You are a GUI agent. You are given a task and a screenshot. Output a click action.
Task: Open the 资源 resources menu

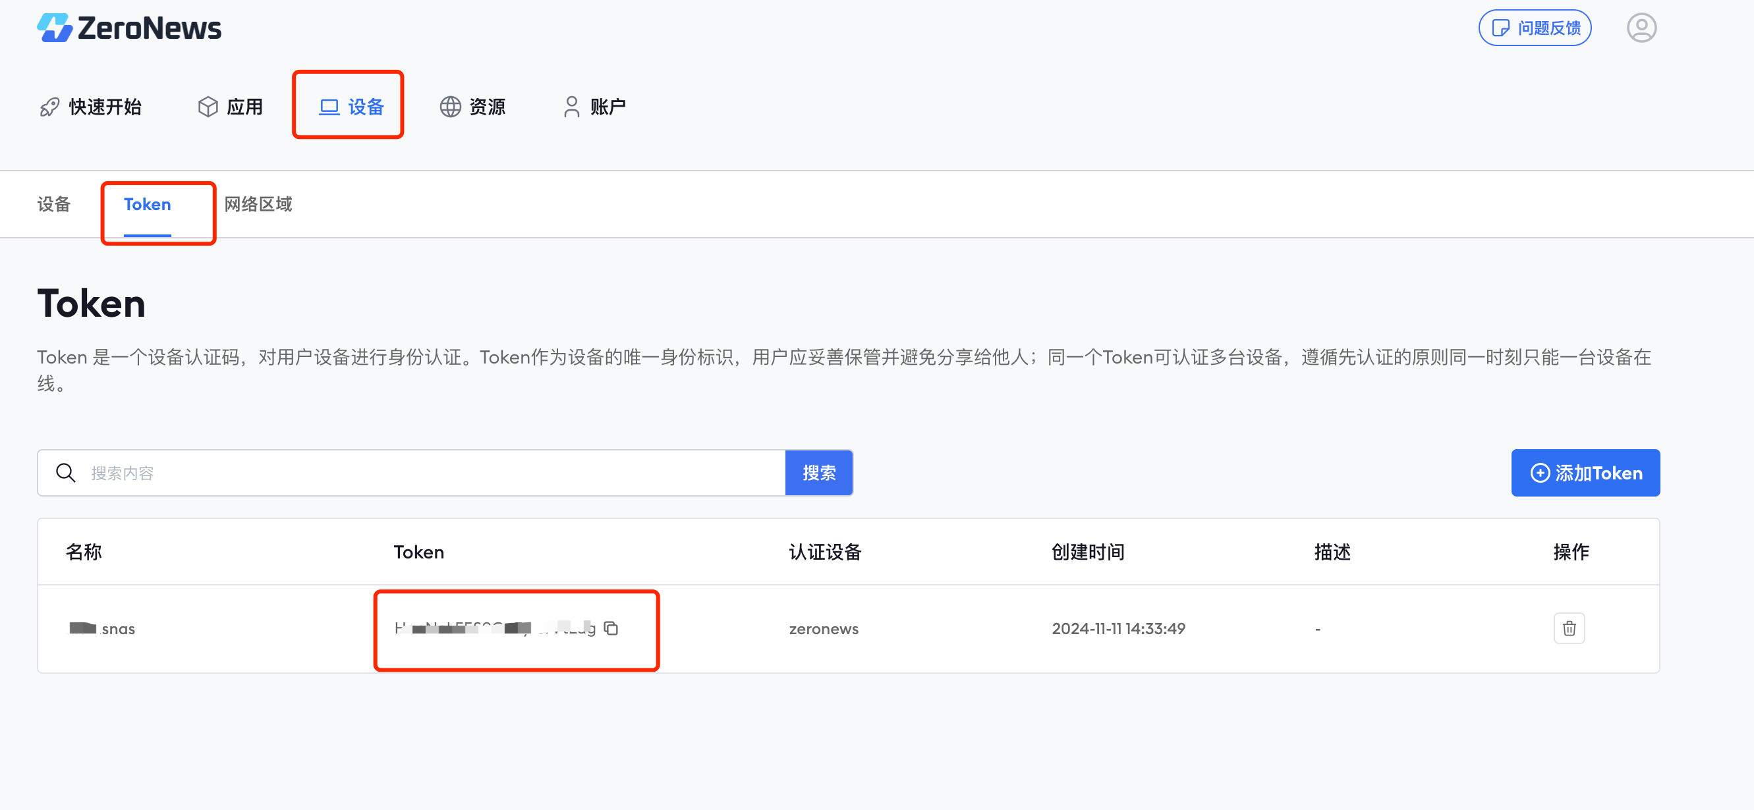point(472,107)
